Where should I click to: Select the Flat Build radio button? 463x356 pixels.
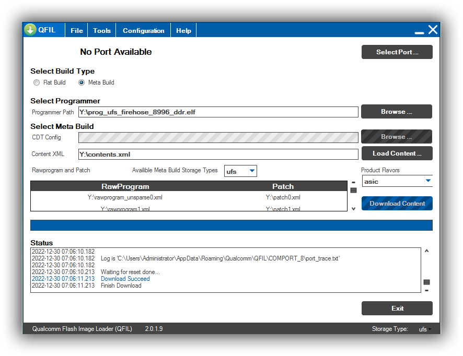(37, 82)
